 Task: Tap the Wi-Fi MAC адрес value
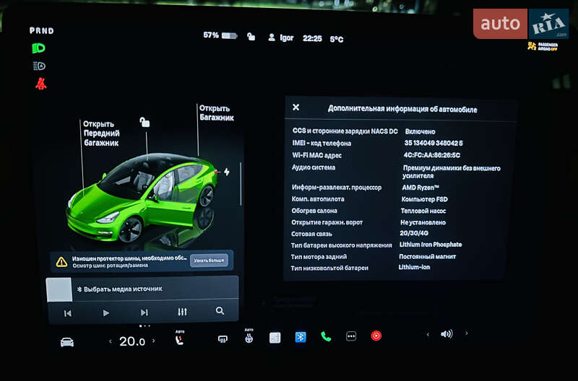coord(431,155)
